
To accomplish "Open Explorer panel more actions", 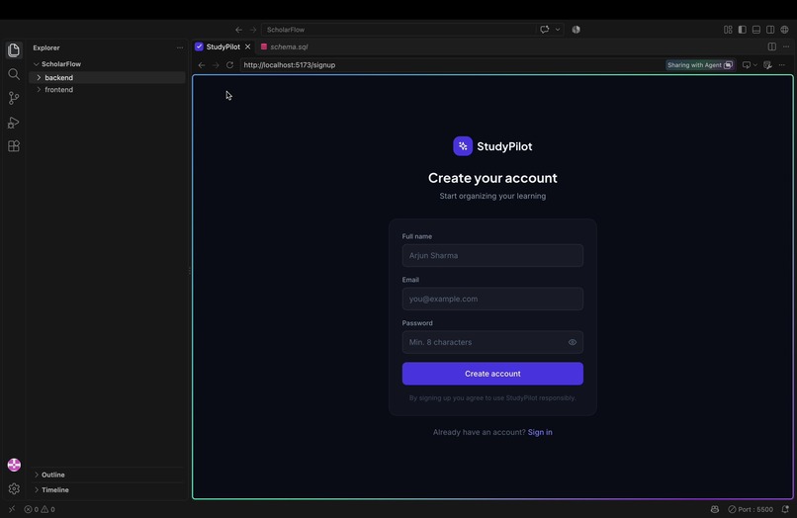I will tap(180, 47).
